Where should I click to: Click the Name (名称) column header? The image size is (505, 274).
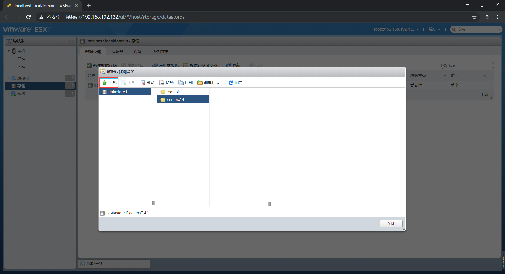click(92, 76)
